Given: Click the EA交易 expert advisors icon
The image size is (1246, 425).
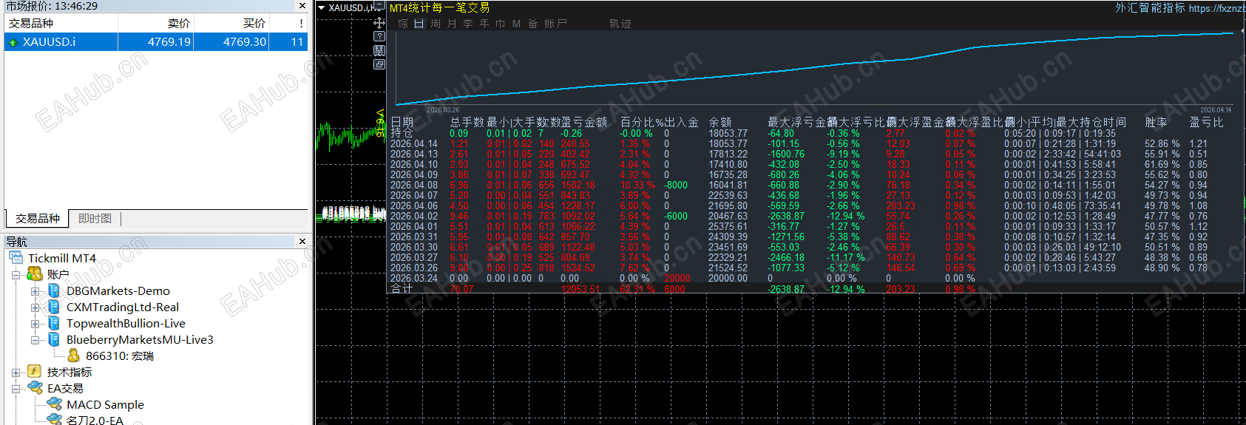Looking at the screenshot, I should tap(35, 388).
